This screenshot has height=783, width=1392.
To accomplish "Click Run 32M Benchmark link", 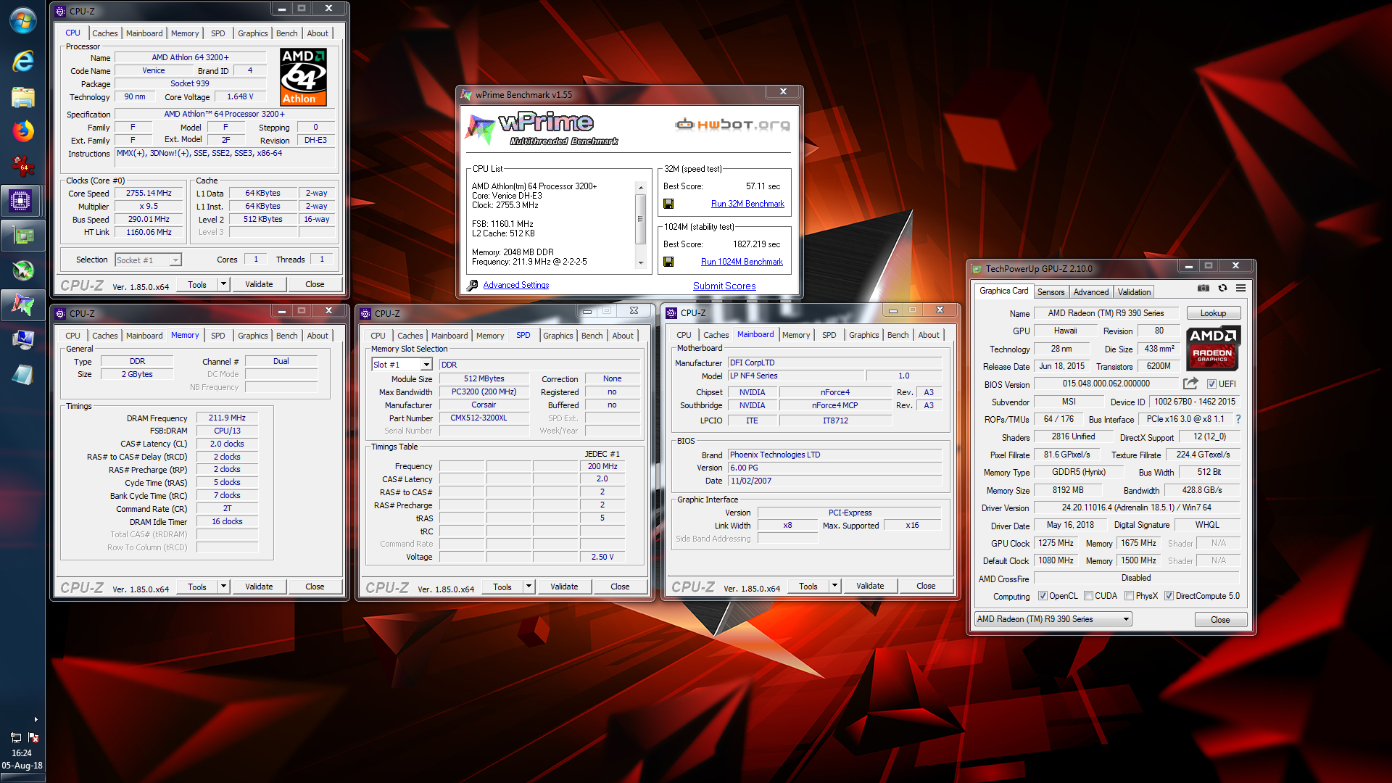I will click(747, 204).
